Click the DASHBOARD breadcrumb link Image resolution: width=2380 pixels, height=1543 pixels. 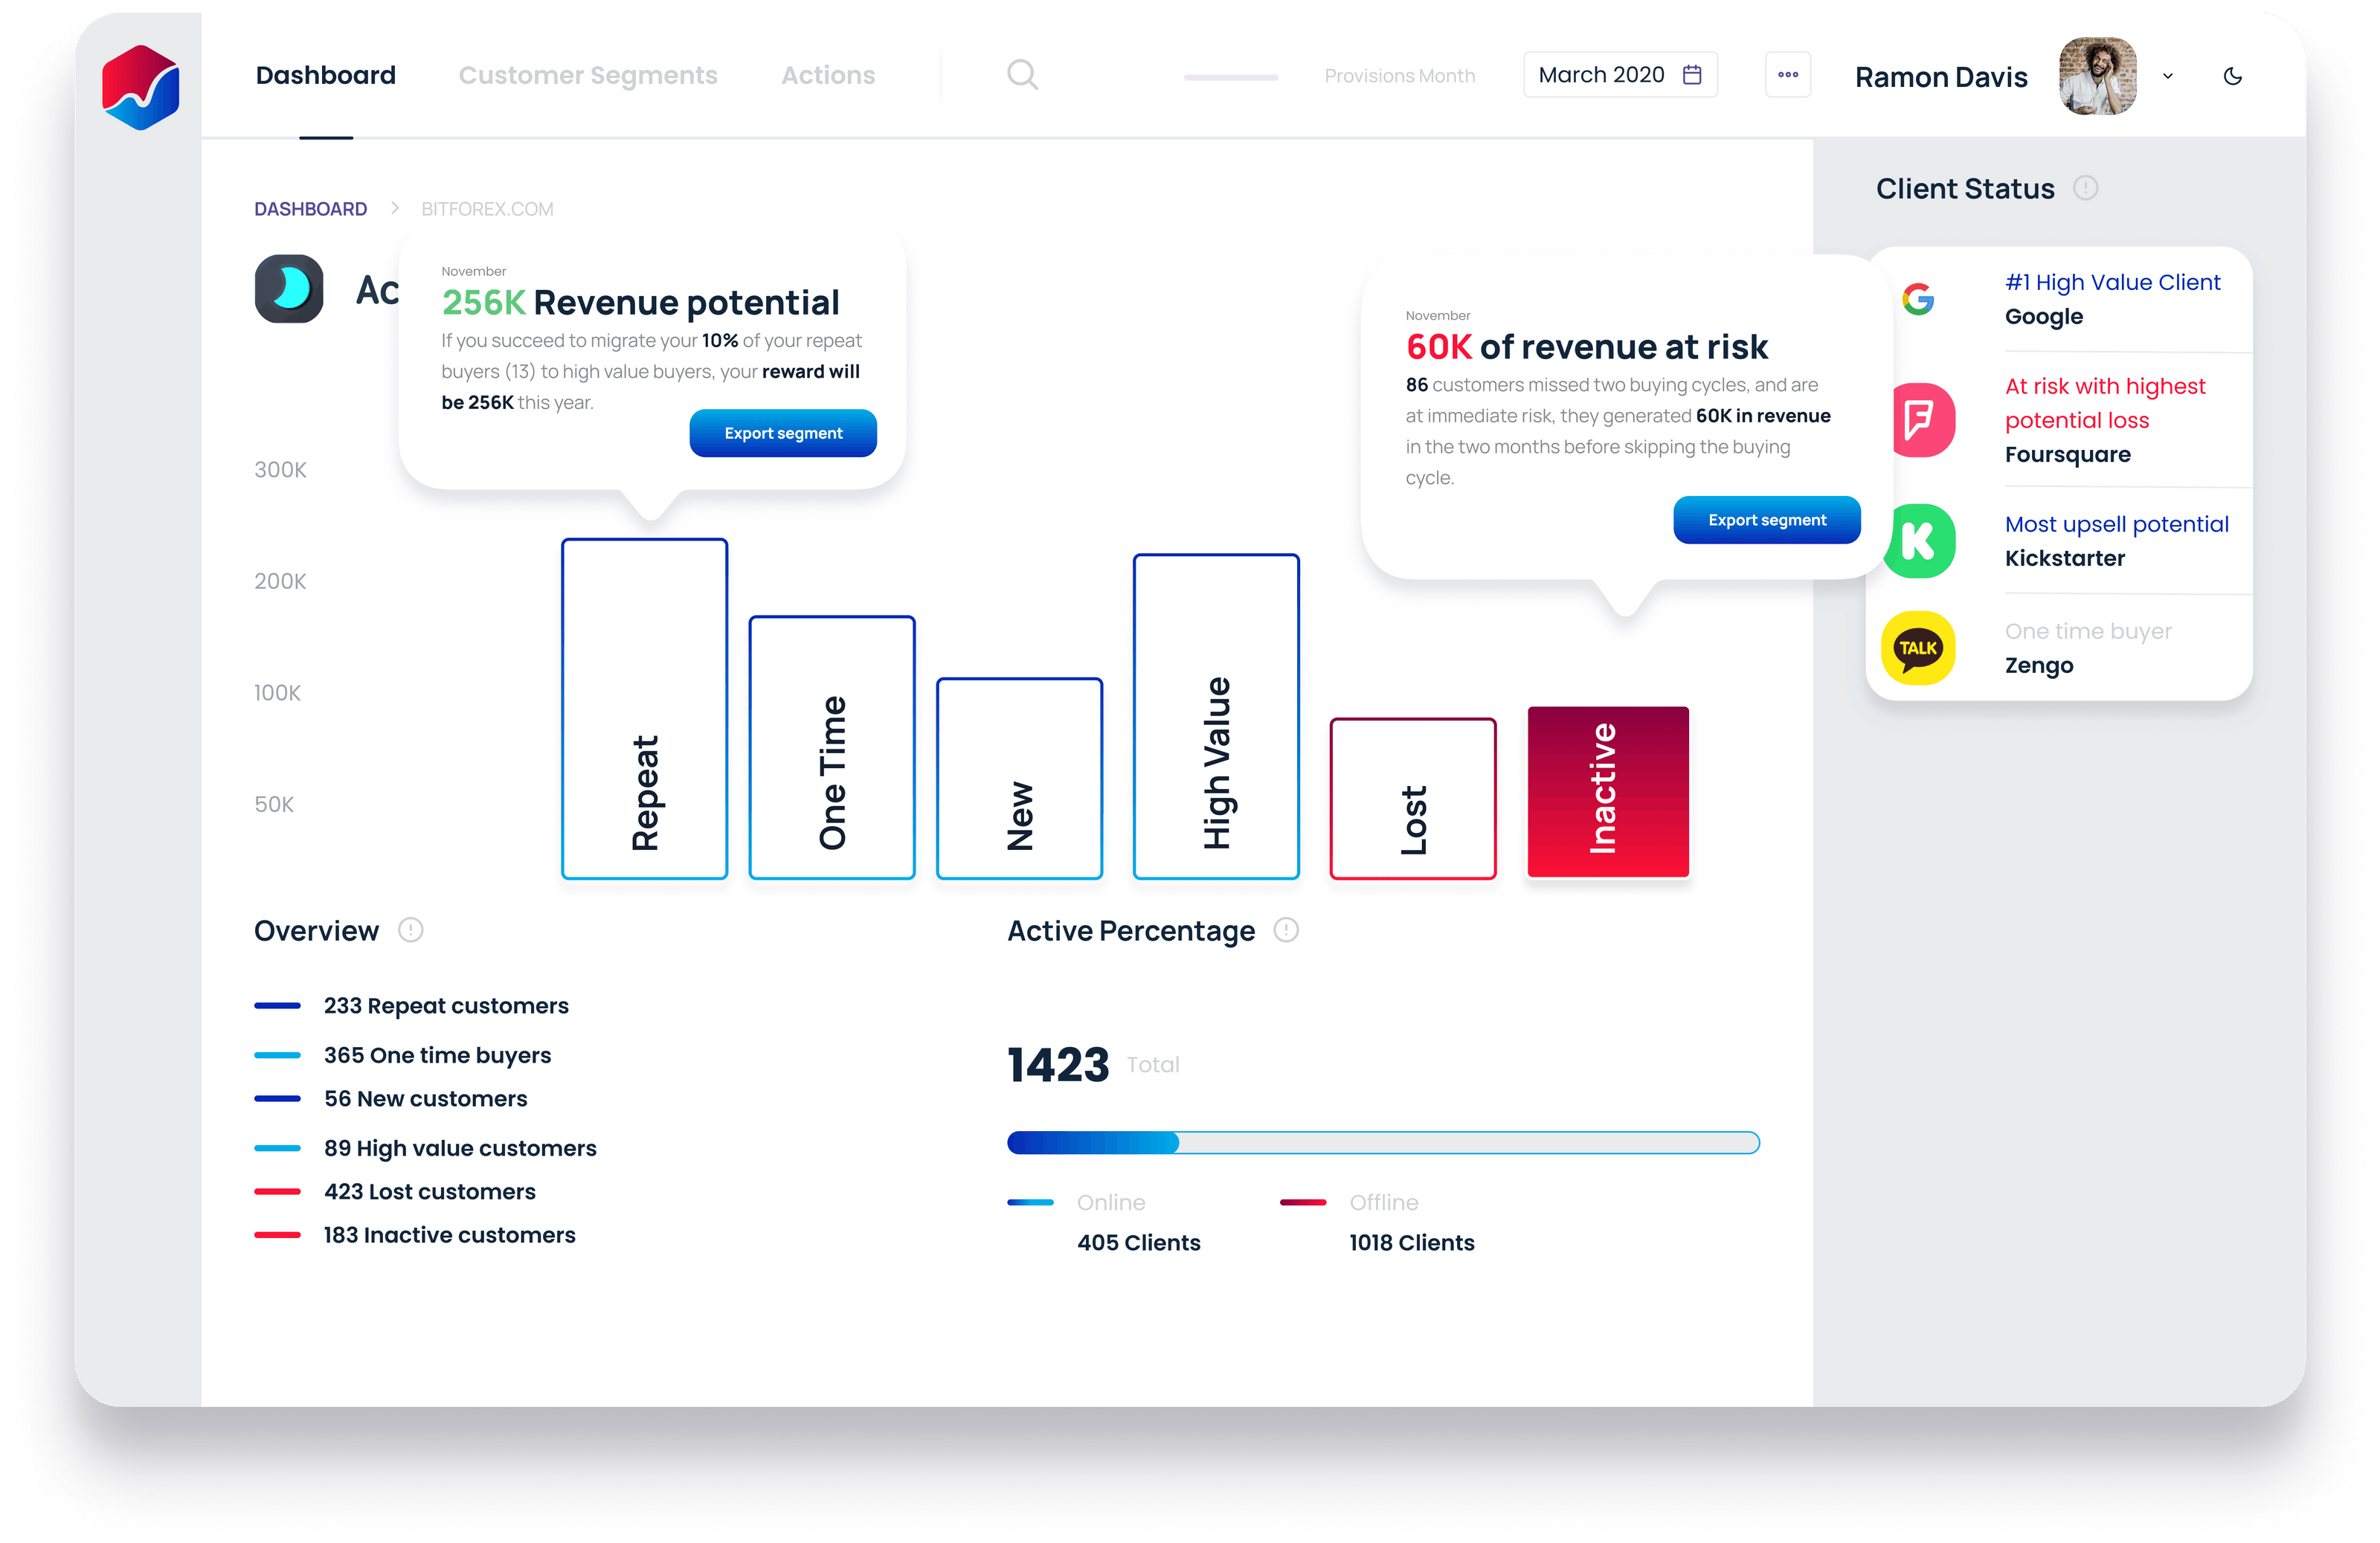310,209
